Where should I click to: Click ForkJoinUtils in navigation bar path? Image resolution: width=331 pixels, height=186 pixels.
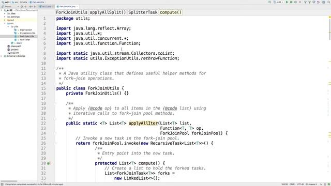(37, 2)
